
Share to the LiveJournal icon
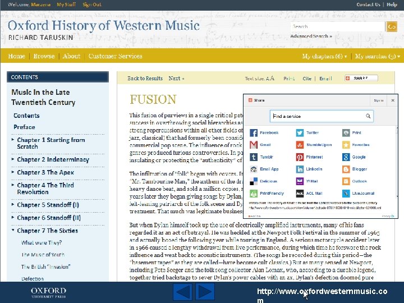click(x=346, y=193)
